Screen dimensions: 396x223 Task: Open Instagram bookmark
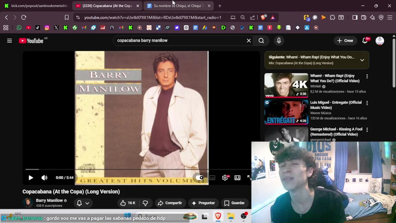47,28
